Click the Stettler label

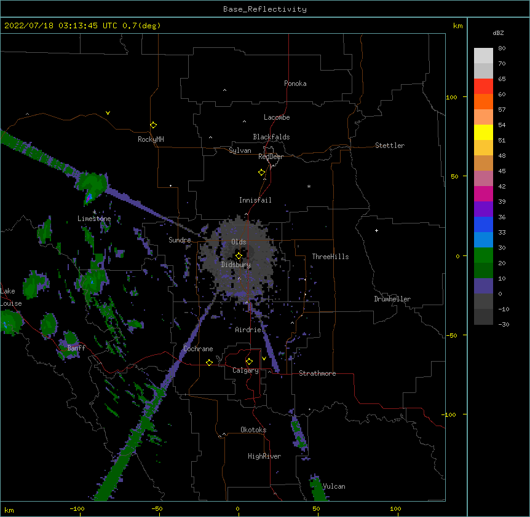point(390,146)
